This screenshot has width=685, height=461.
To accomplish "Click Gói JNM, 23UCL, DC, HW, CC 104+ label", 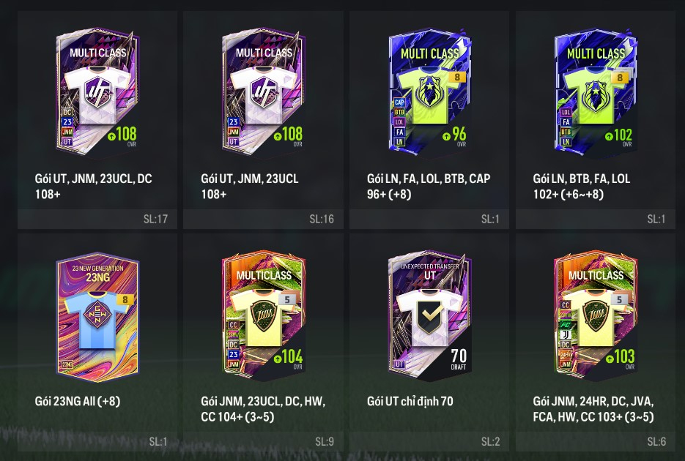I will (x=263, y=409).
